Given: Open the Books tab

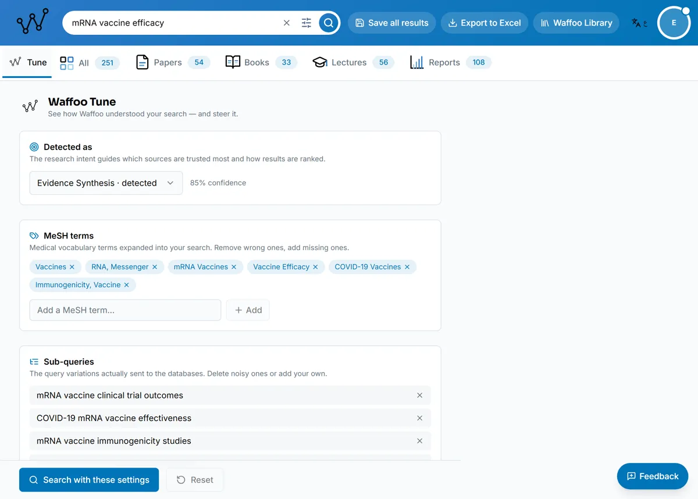Looking at the screenshot, I should [x=261, y=62].
